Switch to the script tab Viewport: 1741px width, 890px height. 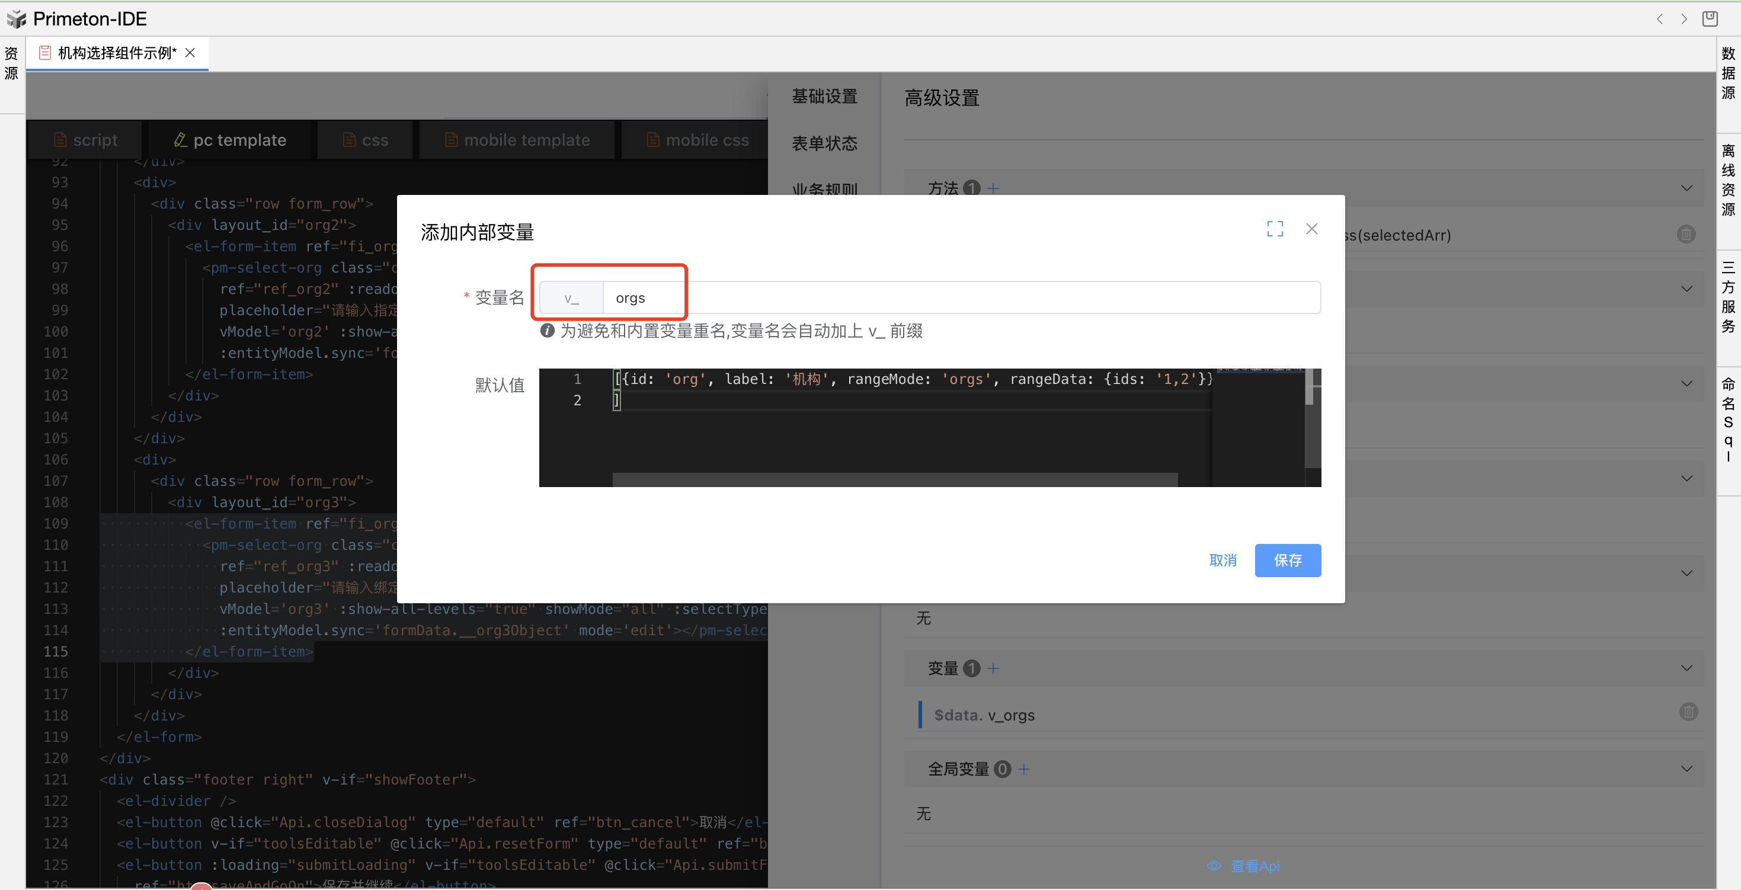85,140
